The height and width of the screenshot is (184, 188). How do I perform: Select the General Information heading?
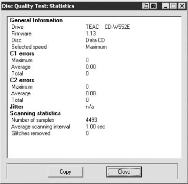36,20
